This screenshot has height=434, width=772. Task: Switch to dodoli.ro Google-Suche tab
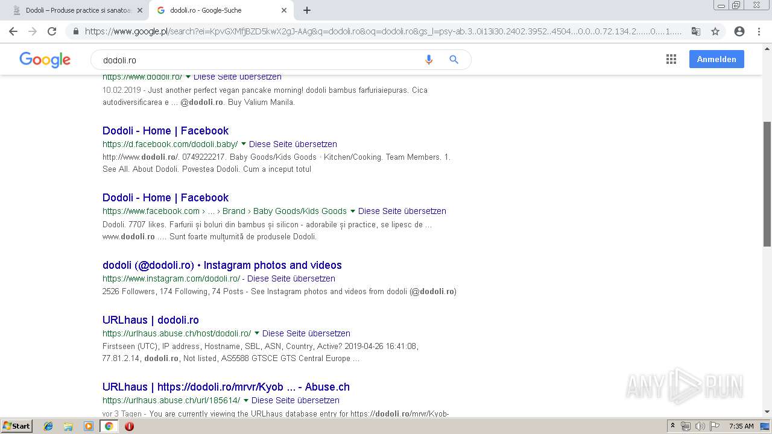tap(221, 10)
